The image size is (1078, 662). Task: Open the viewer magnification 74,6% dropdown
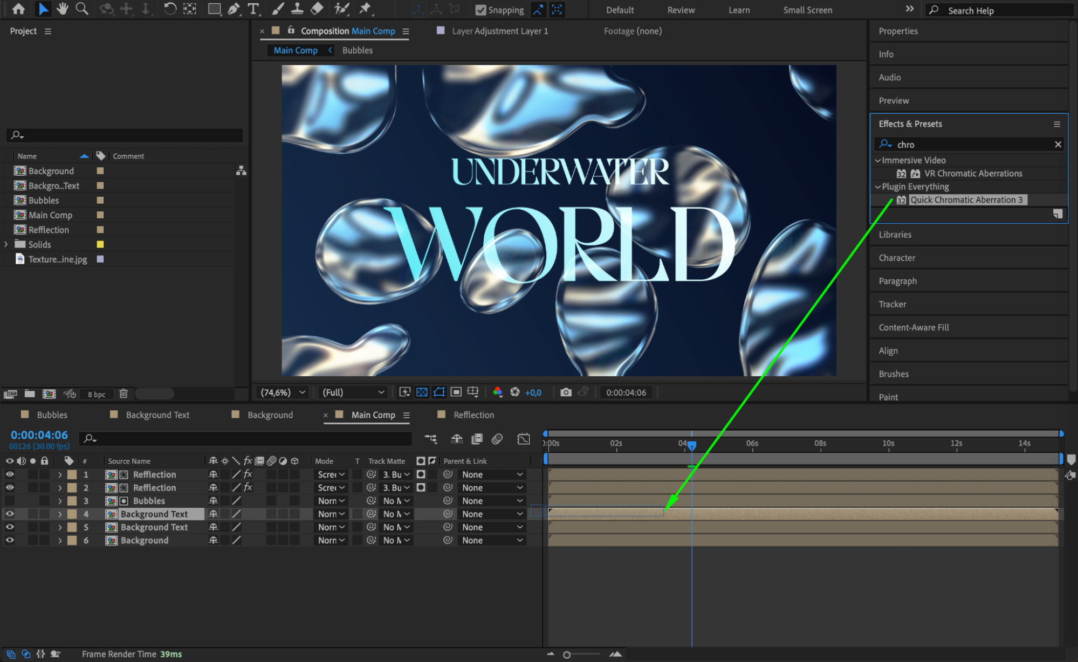[x=283, y=392]
